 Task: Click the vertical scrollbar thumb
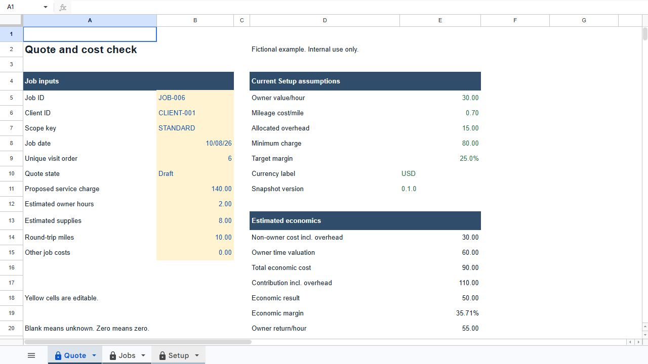(x=645, y=34)
